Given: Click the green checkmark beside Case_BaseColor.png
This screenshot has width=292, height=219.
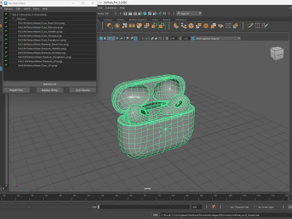Looking at the screenshot, I should tap(6, 23).
